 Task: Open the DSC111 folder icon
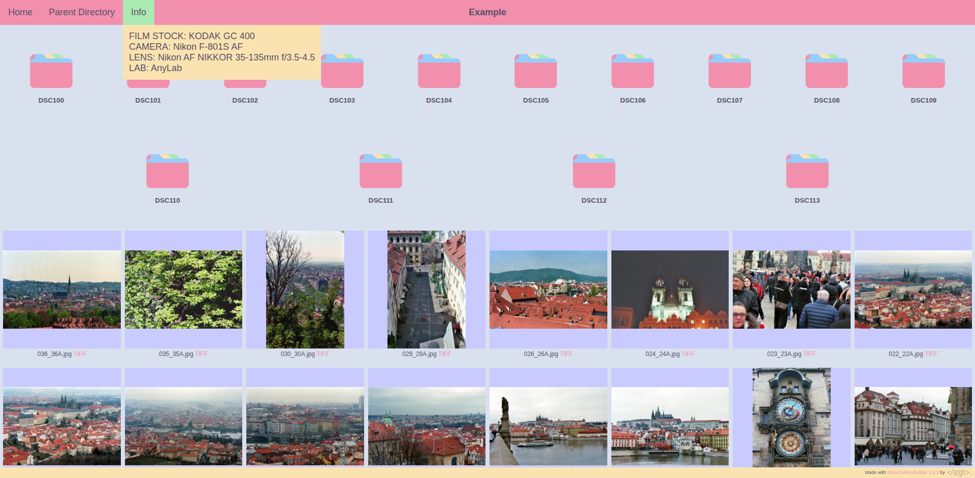[381, 172]
